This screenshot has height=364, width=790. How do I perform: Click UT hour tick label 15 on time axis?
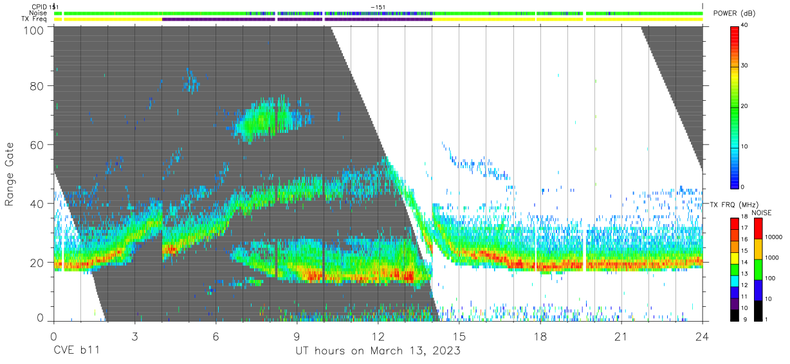point(459,336)
